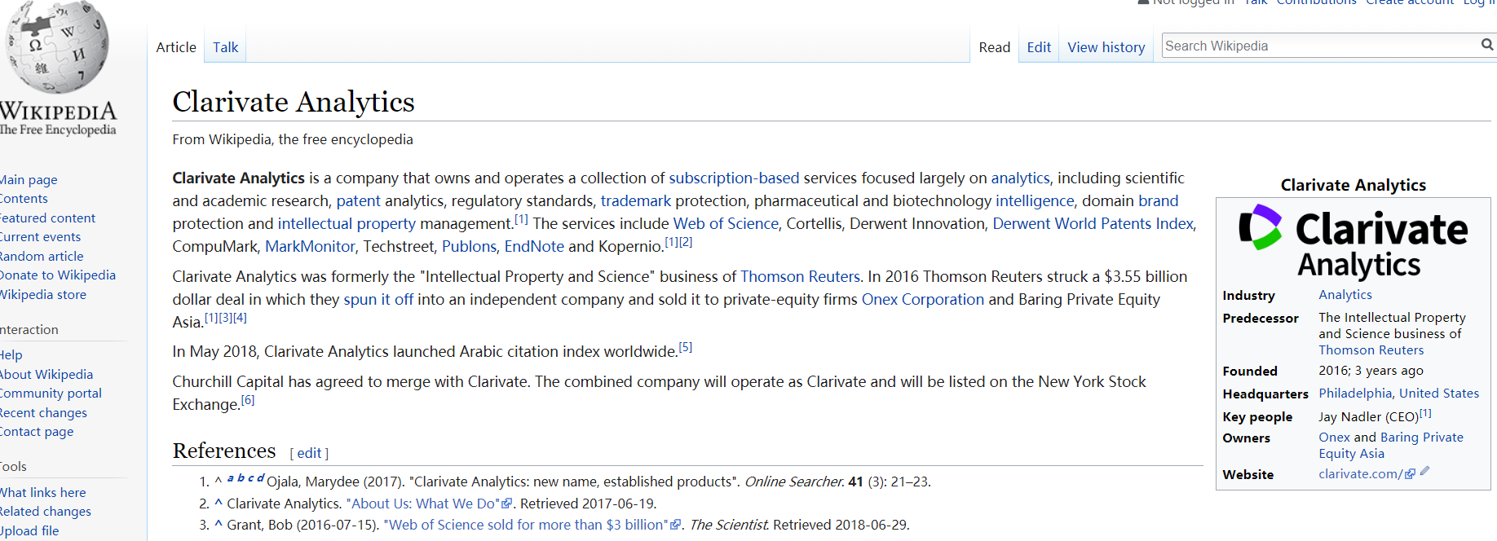Viewport: 1497px width, 541px height.
Task: Click external link icon after clarivate.com
Action: pyautogui.click(x=1410, y=474)
